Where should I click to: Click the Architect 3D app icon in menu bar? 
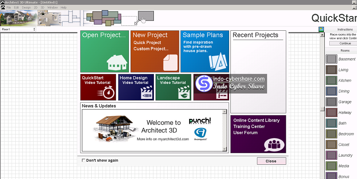pos(3,8)
